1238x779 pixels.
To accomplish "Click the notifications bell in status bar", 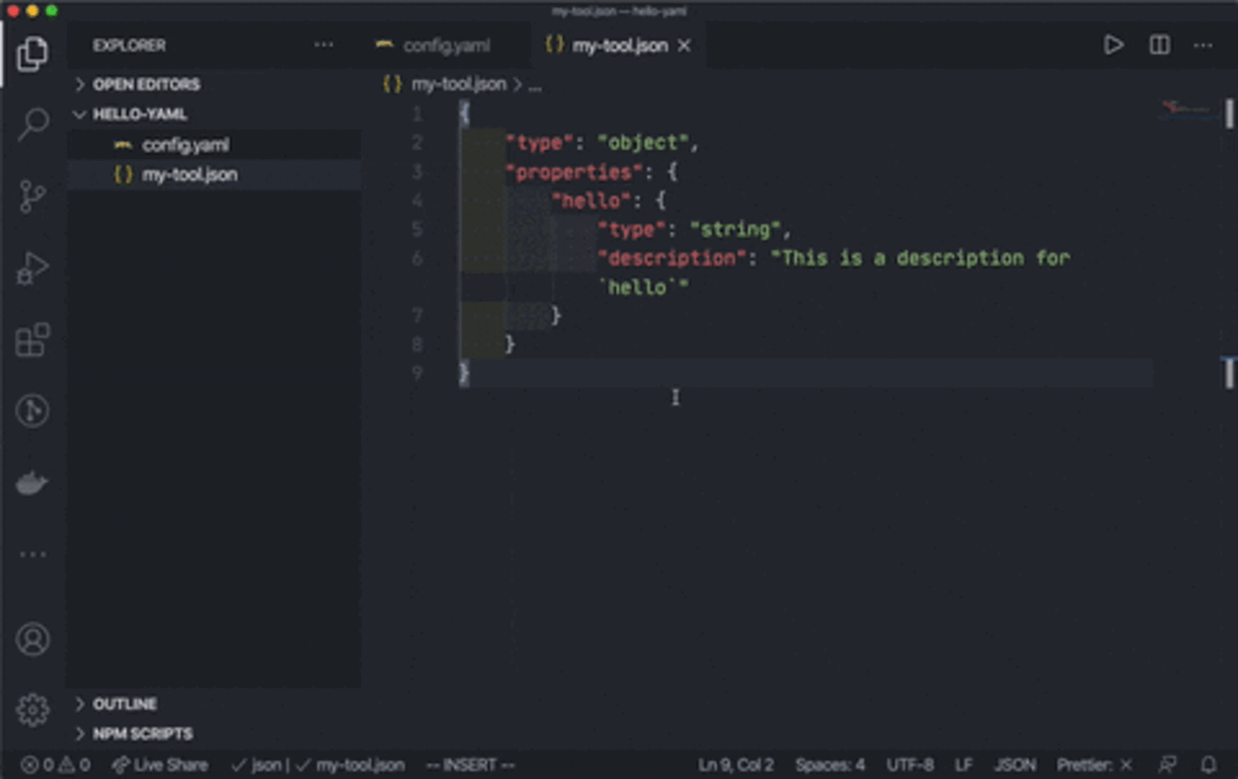I will point(1208,765).
